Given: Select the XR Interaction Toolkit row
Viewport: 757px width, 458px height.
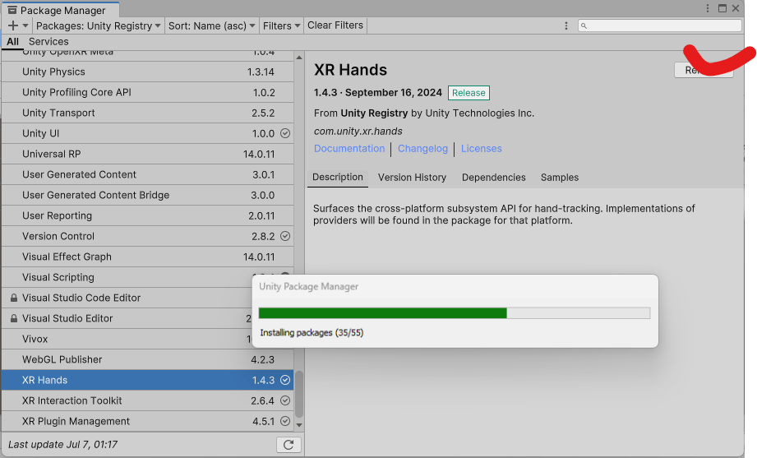Looking at the screenshot, I should point(147,400).
